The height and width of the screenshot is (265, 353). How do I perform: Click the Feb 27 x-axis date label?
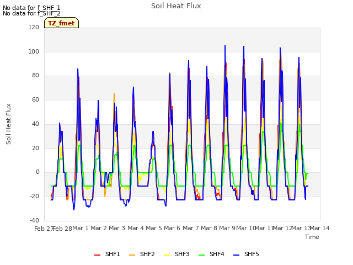pos(44,229)
